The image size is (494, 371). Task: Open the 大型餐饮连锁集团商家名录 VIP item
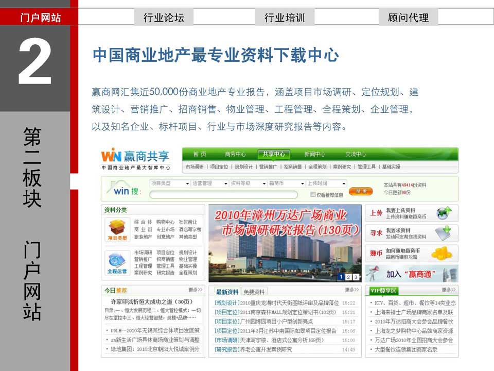[406, 349]
